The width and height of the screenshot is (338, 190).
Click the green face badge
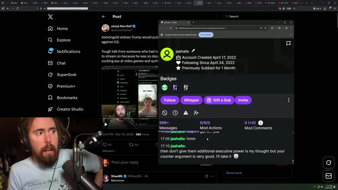coord(165,87)
